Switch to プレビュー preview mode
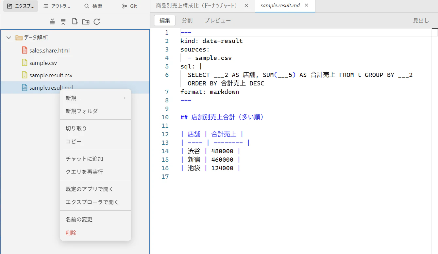 (x=218, y=21)
